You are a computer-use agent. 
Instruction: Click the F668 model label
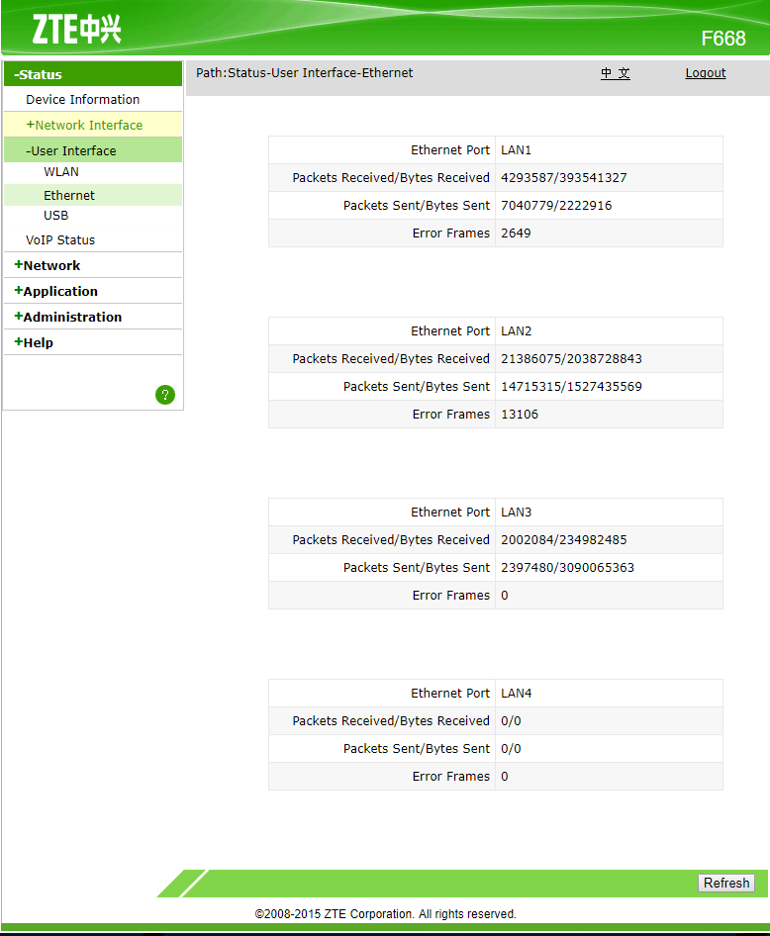click(x=723, y=39)
